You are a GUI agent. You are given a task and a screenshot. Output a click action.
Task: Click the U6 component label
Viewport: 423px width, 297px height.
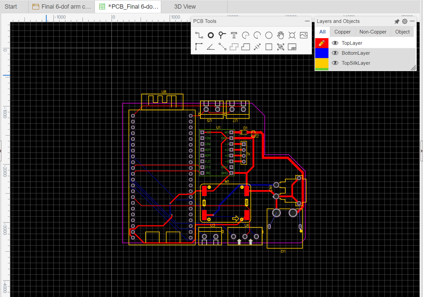click(247, 225)
